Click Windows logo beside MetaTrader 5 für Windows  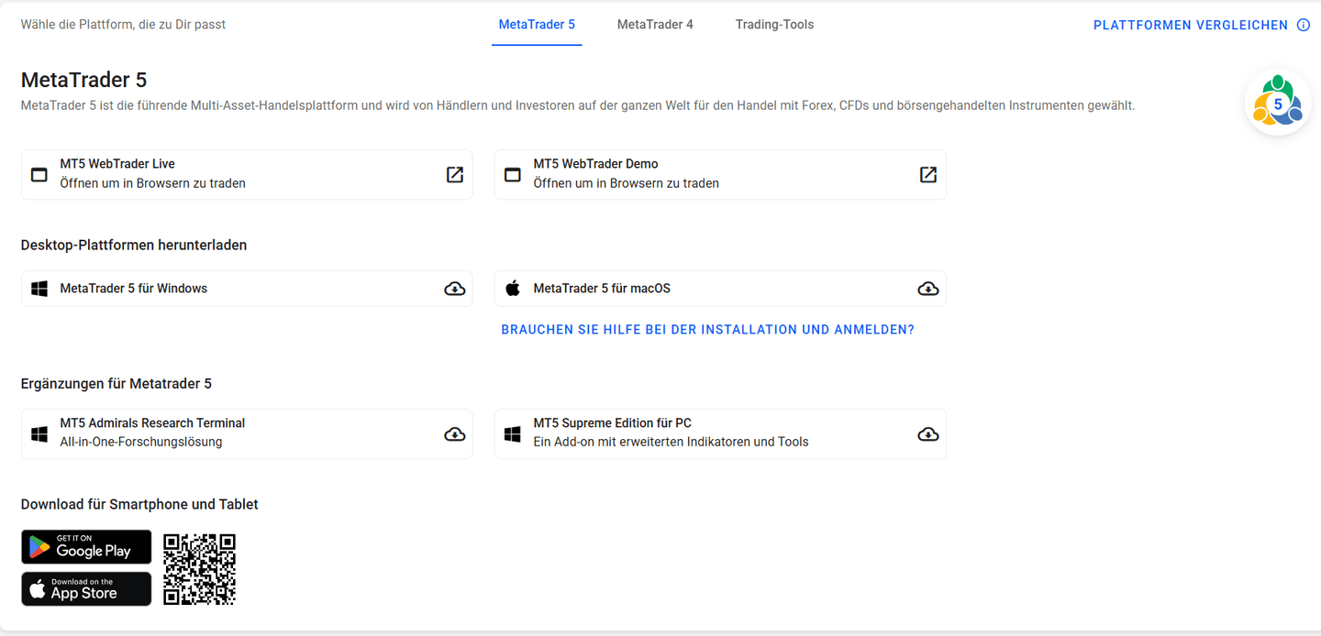pos(39,289)
